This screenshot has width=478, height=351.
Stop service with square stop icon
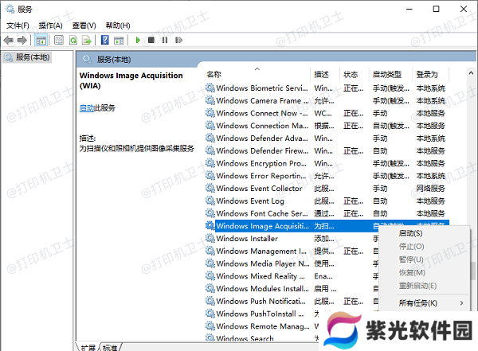tap(151, 41)
